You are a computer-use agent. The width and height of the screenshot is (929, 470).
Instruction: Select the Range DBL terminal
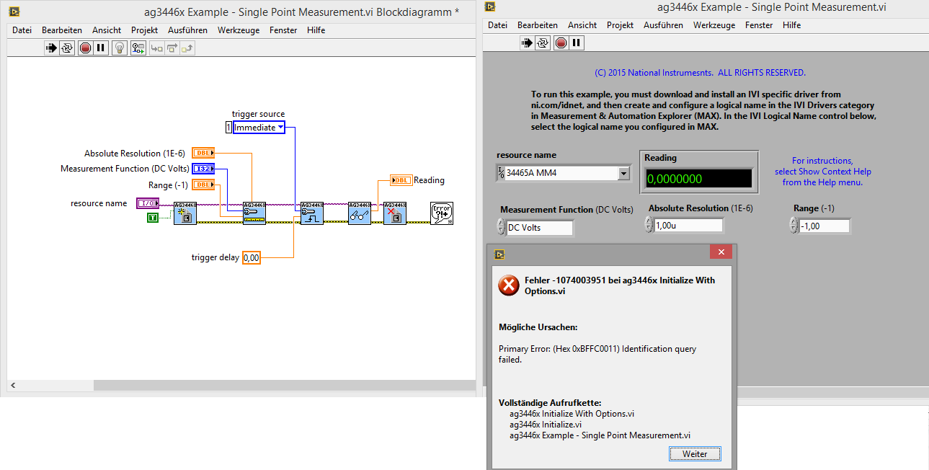203,185
